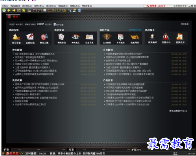196x156 pixels.
Task: Open 信息早餐 newspaper icon
Action: click(x=89, y=39)
